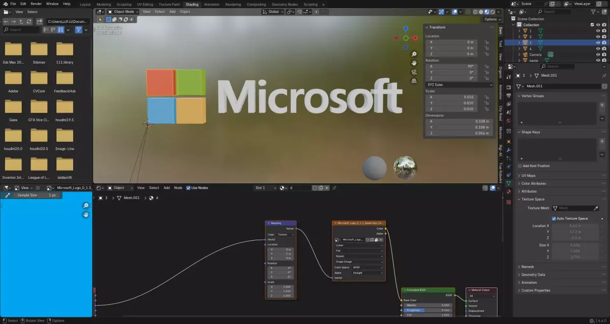Create new material copy in node editor

click(321, 188)
